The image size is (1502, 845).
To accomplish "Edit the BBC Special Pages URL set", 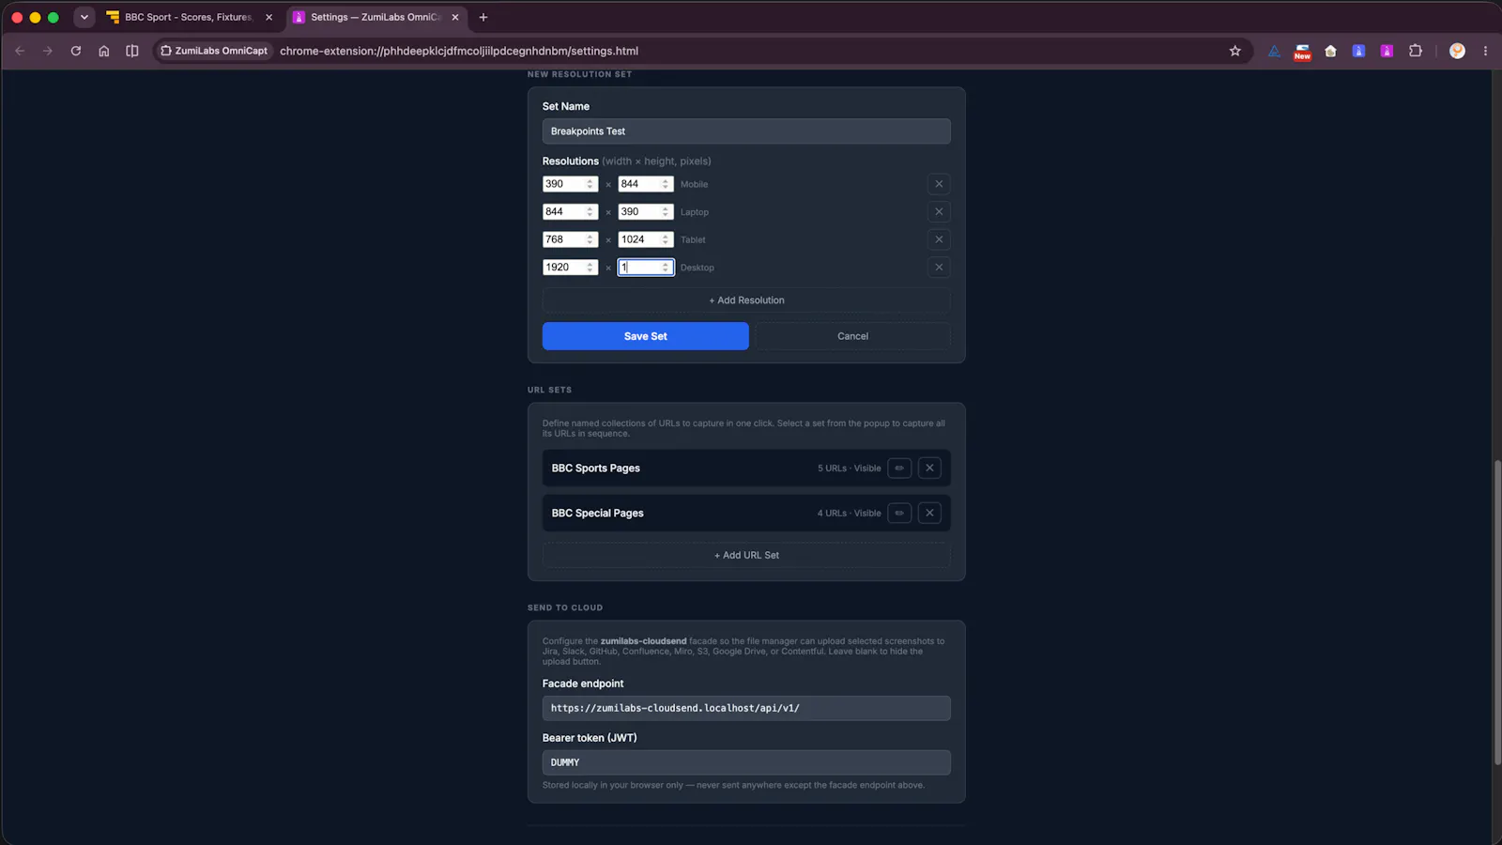I will (x=899, y=513).
